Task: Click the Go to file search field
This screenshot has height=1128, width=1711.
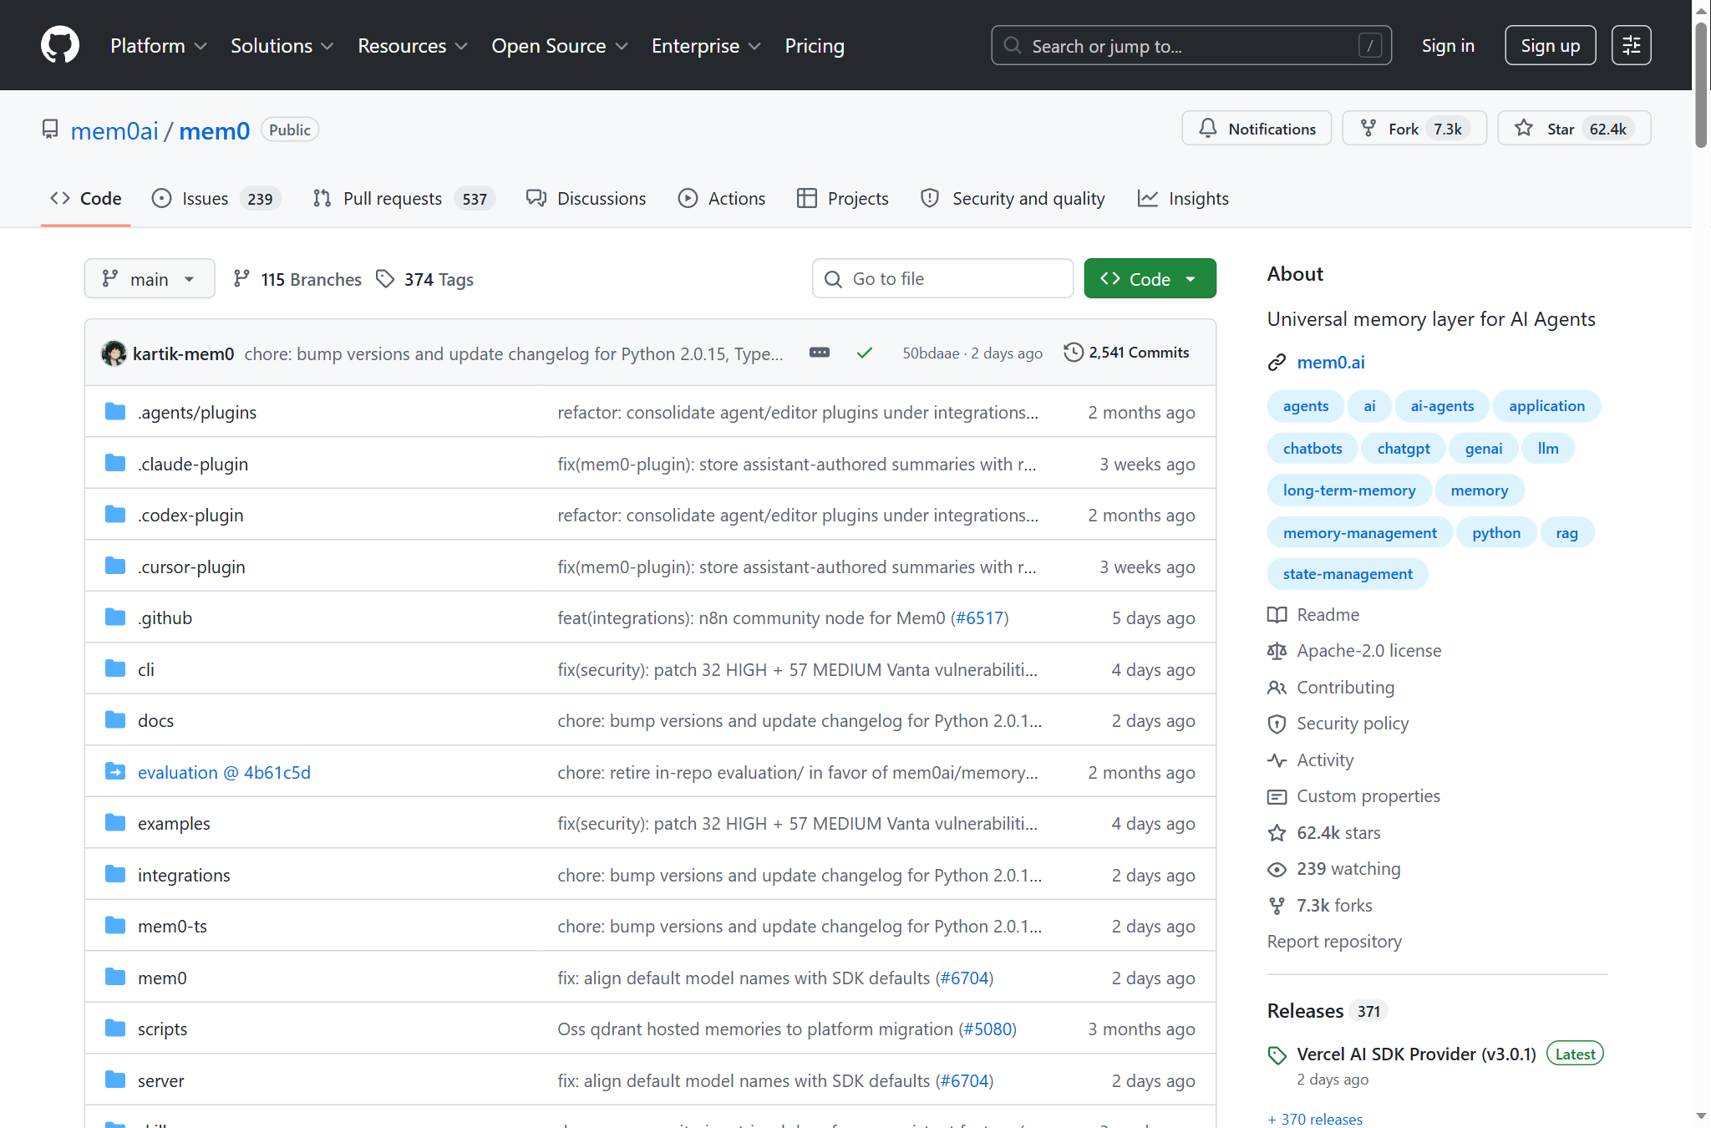Action: point(942,279)
